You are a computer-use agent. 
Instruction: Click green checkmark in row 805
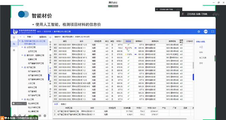pyautogui.click(x=128, y=57)
